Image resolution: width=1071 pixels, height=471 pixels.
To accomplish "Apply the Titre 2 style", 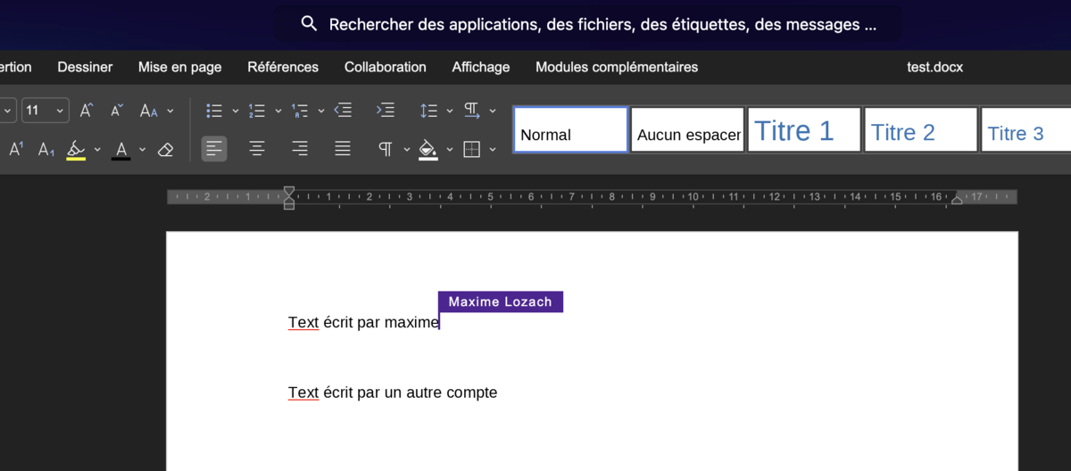I will tap(921, 130).
